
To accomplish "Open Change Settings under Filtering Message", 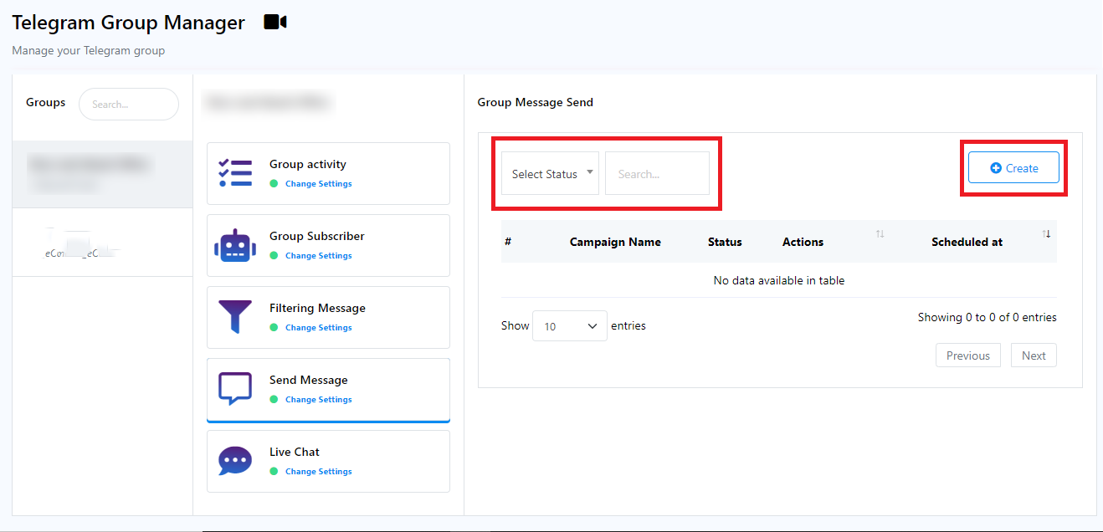I will (318, 328).
